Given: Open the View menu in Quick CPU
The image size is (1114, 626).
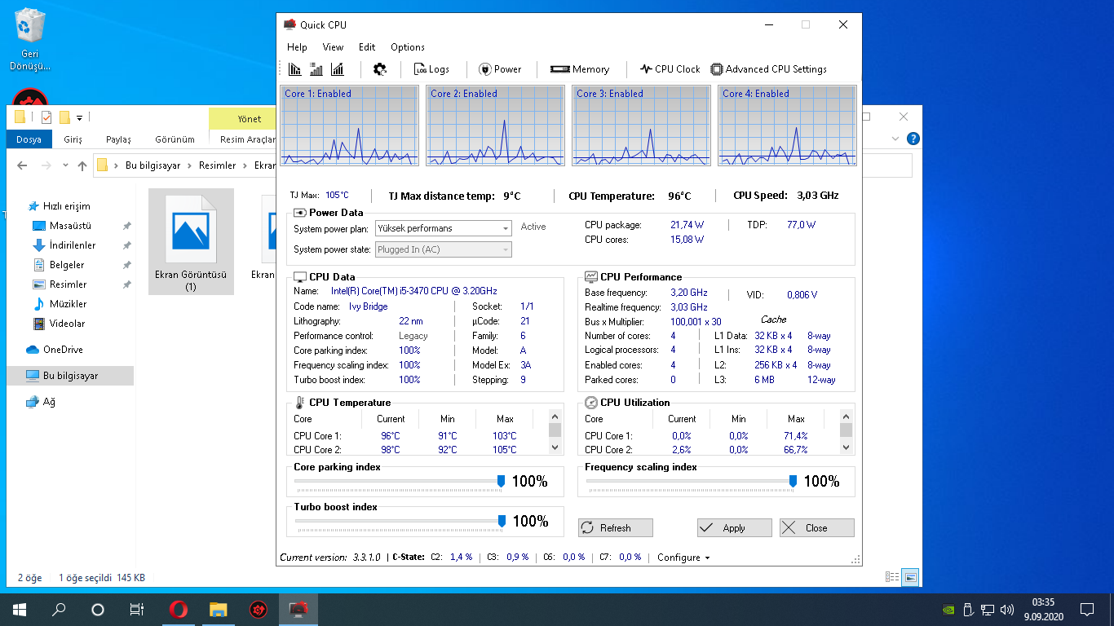Looking at the screenshot, I should (x=333, y=47).
